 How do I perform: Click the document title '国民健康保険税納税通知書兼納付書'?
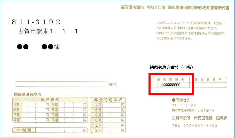[x=199, y=8]
